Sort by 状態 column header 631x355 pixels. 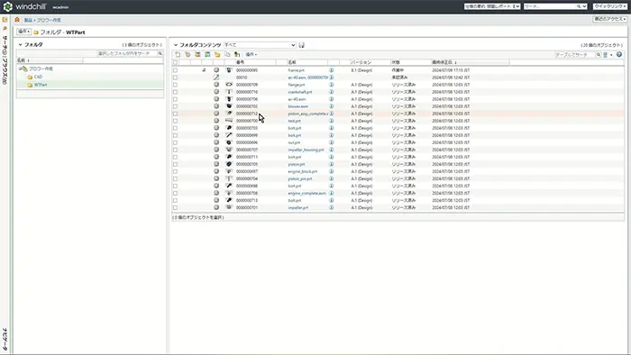pyautogui.click(x=396, y=62)
